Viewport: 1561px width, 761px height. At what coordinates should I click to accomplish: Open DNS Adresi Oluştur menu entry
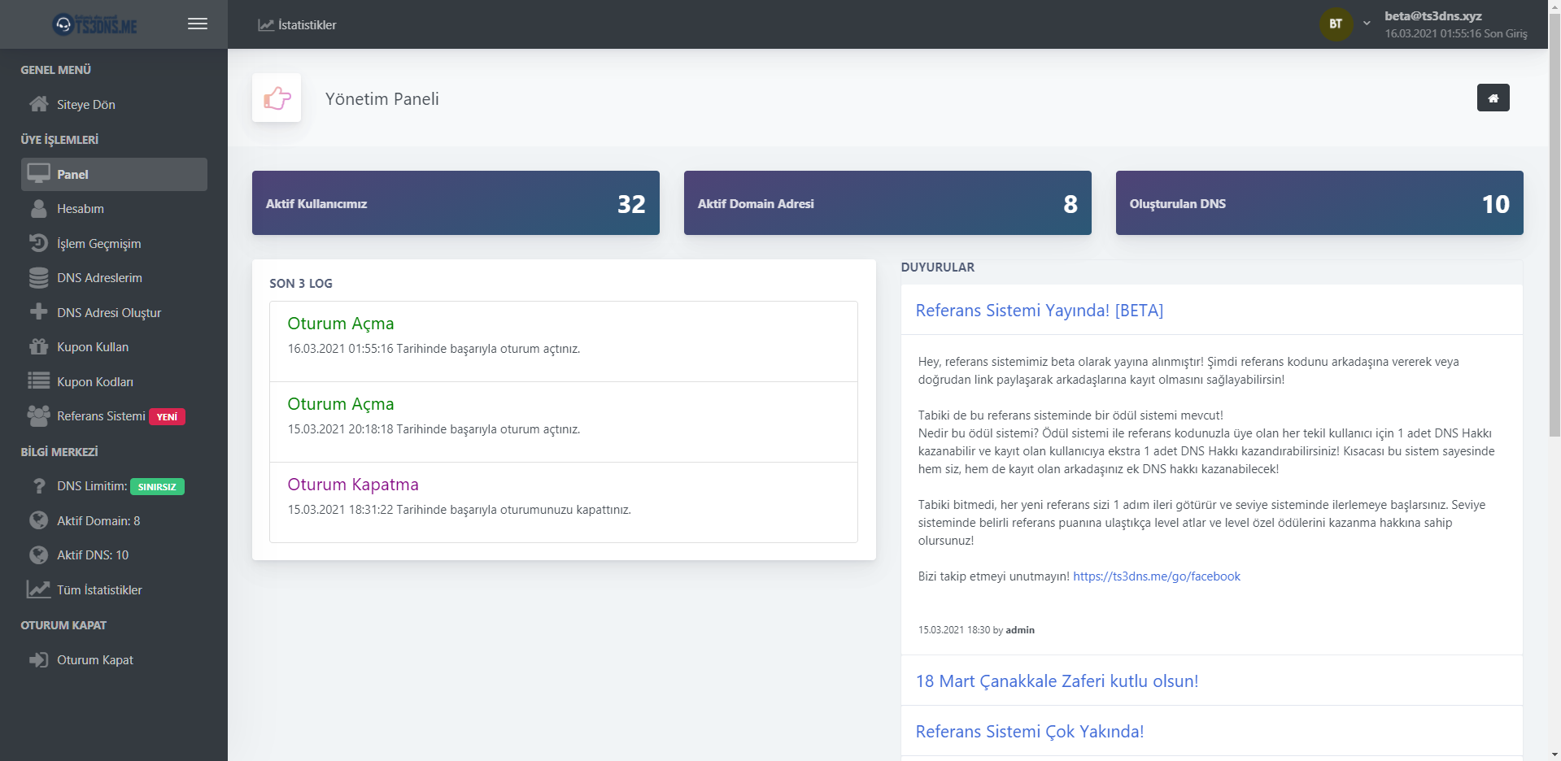(x=114, y=312)
